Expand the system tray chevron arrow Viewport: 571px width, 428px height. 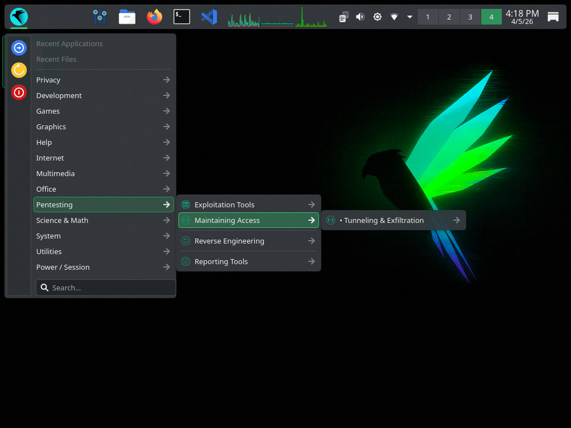click(409, 17)
